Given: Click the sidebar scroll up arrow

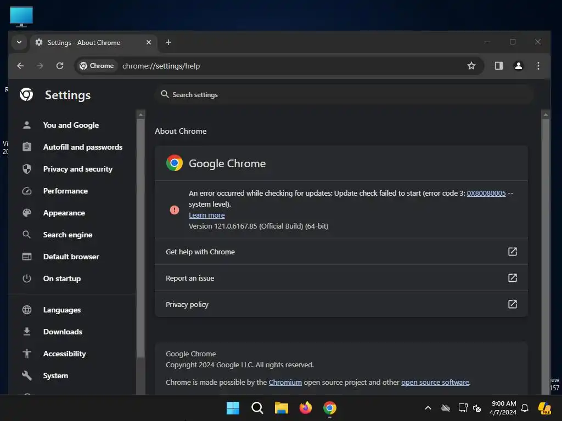Looking at the screenshot, I should pyautogui.click(x=141, y=114).
